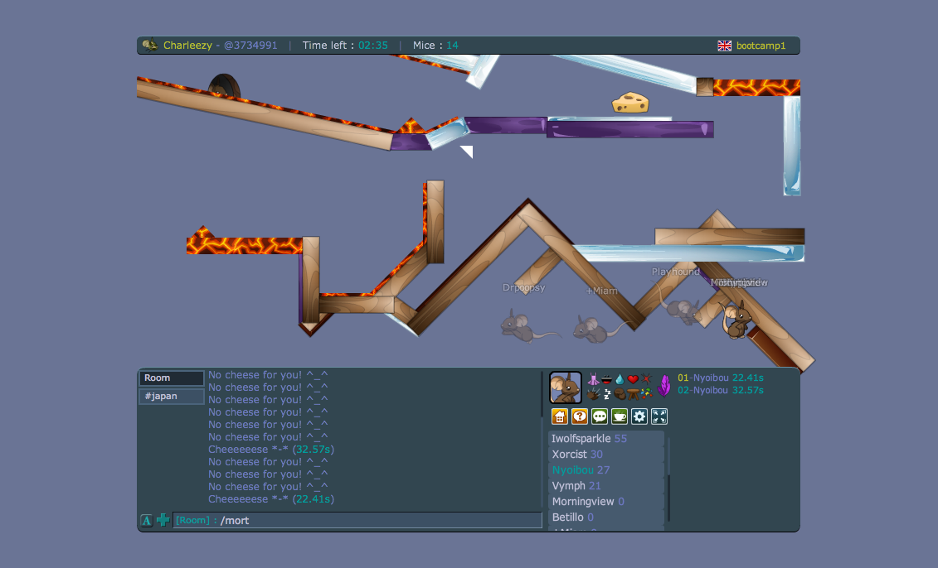Trigger the teardrop cry emote
This screenshot has height=568, width=938.
tap(620, 379)
